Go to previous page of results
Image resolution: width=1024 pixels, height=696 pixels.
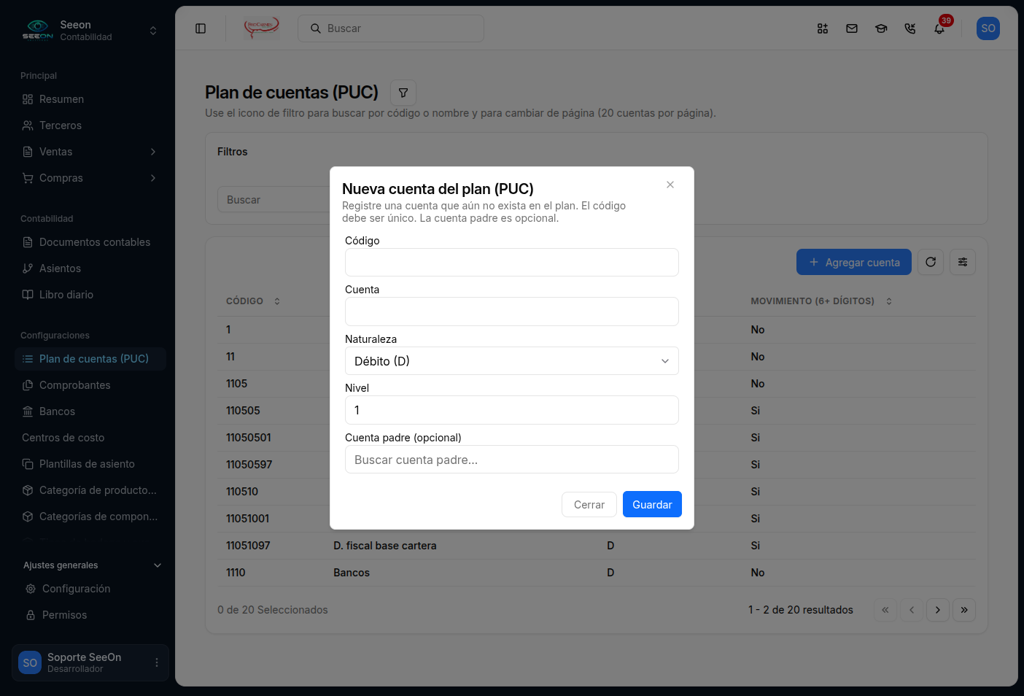[912, 610]
